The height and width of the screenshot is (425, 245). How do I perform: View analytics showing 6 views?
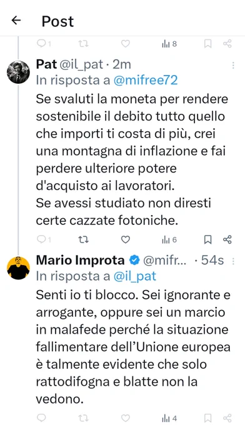coord(169,239)
